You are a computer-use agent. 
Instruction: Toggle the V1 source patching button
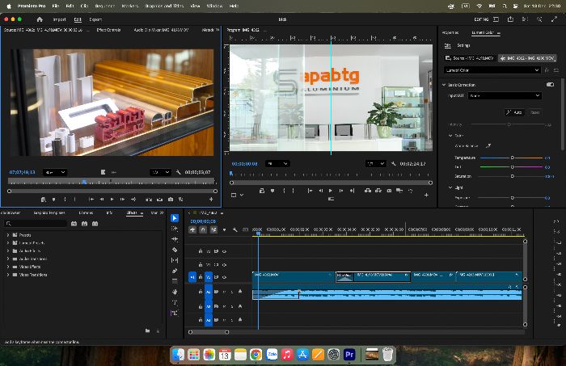point(192,277)
